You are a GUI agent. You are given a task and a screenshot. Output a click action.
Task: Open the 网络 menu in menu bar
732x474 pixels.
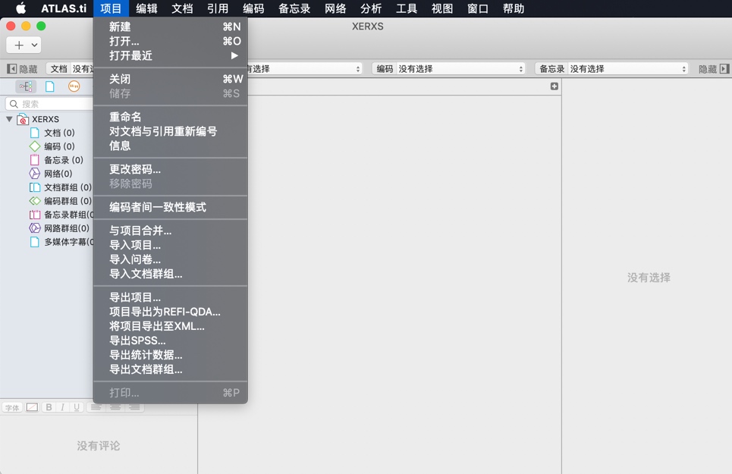(335, 8)
